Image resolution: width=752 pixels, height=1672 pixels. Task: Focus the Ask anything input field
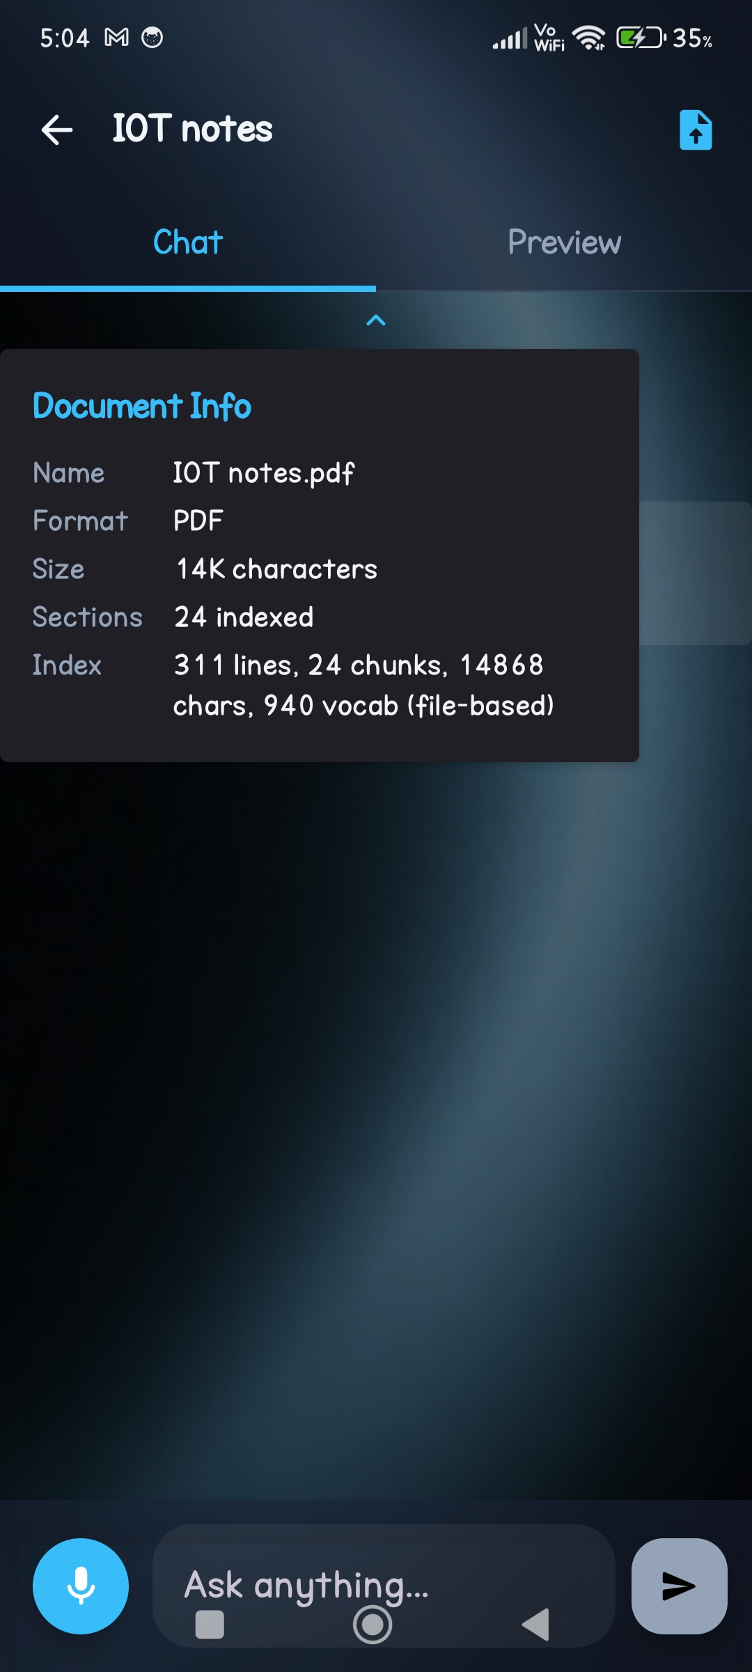(x=384, y=1586)
